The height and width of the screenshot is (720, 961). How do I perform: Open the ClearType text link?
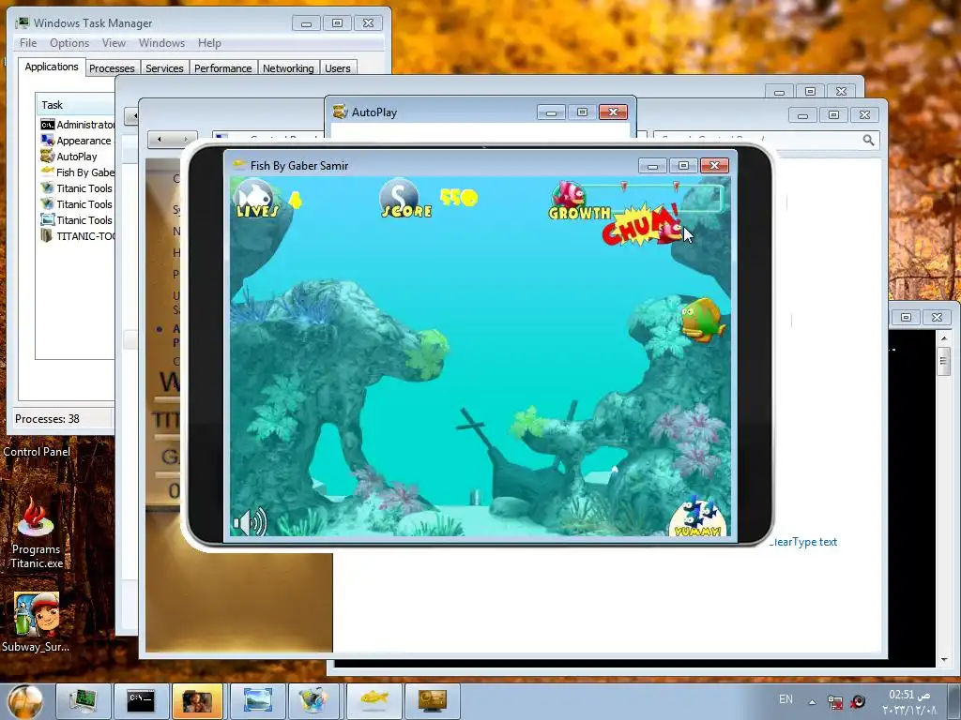[x=803, y=542]
